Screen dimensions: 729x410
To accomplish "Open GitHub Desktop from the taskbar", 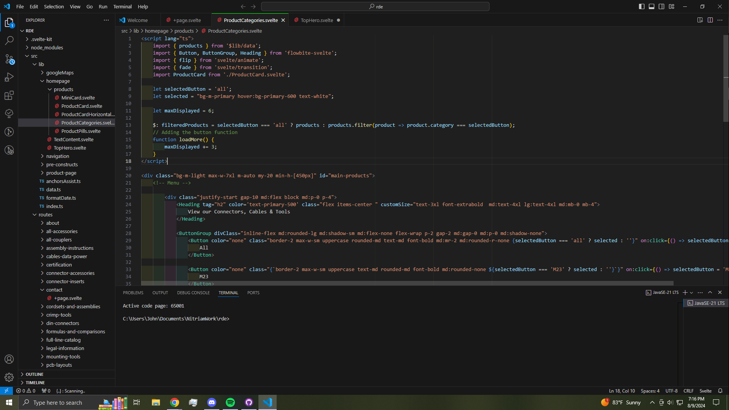I will tap(249, 402).
